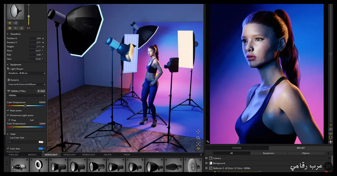Hide the Background item using its eye icon
Viewport: 337px width, 176px height.
tap(206, 163)
